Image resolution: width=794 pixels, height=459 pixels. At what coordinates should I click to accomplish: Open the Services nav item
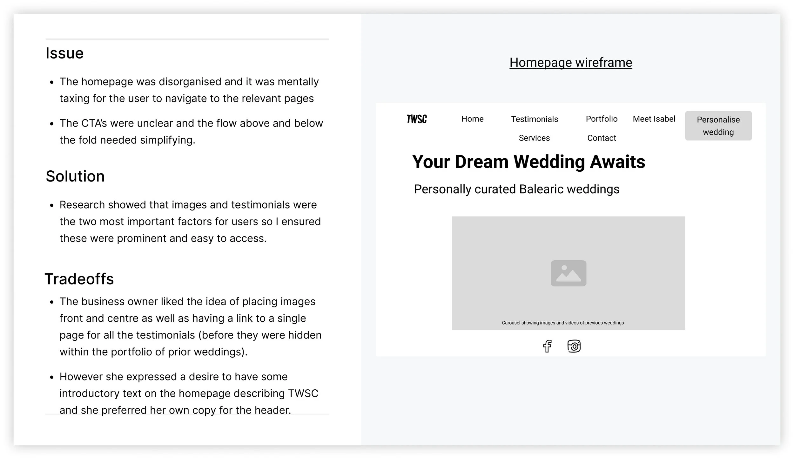[x=534, y=138]
